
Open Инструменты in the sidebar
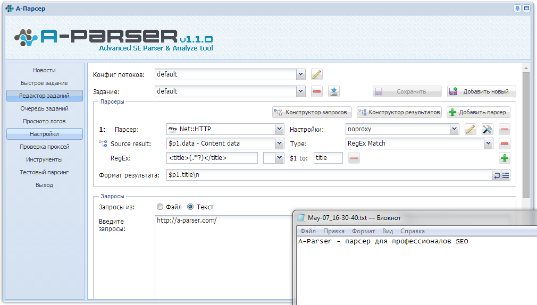(x=44, y=159)
